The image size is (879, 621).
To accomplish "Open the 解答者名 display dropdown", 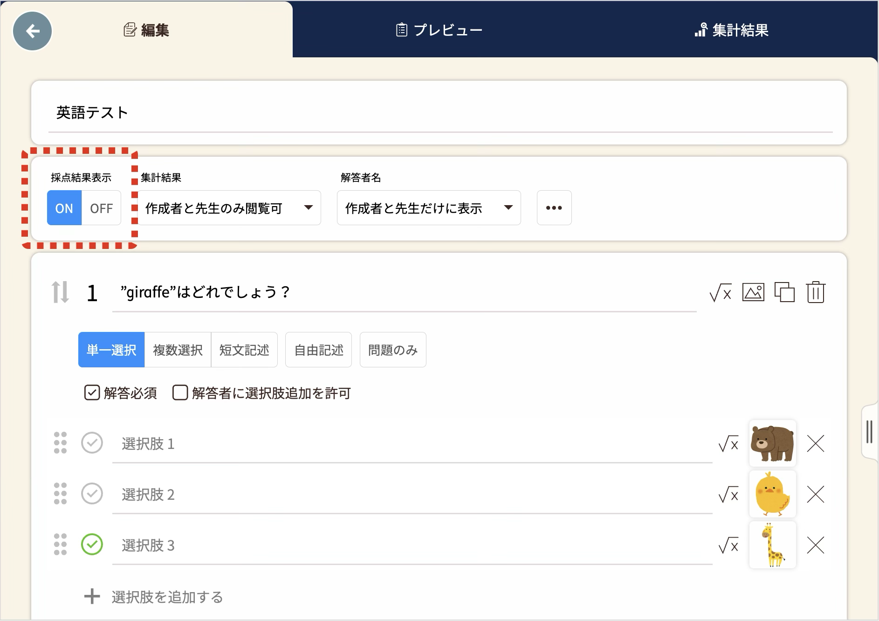I will tap(429, 208).
